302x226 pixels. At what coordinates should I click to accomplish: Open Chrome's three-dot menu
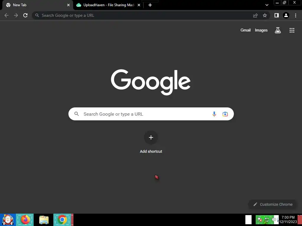[296, 15]
